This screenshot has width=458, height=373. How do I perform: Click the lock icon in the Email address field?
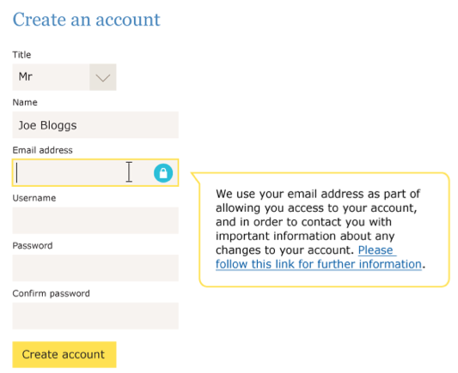163,173
